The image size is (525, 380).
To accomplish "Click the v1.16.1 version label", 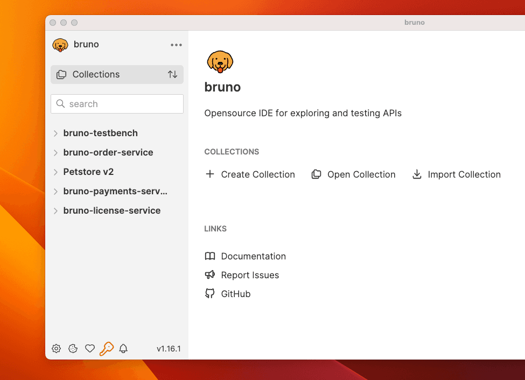I will (169, 349).
